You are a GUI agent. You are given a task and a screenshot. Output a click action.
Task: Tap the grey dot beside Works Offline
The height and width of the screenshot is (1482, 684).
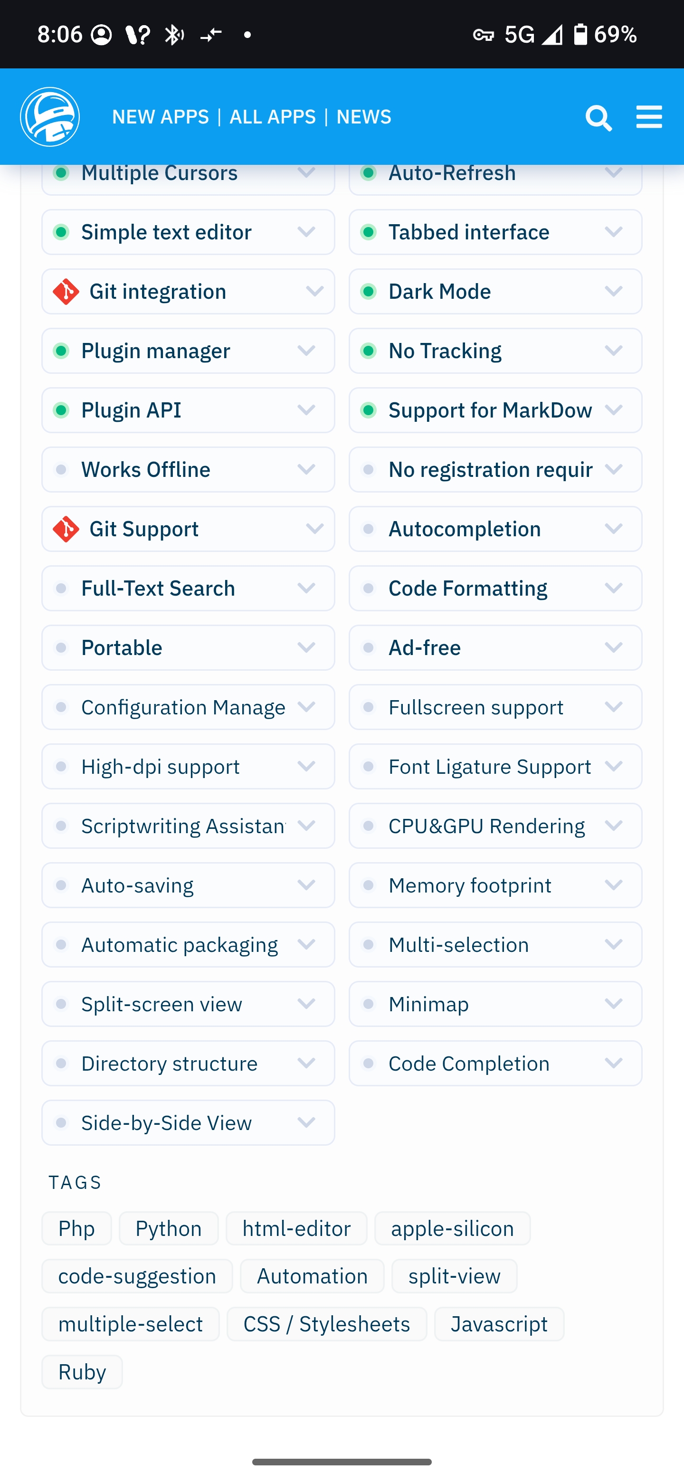pyautogui.click(x=61, y=469)
